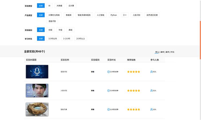Click the 初级 level in 智能鸟巢 row
Viewport: 201px width, 120px height.
coord(92,110)
